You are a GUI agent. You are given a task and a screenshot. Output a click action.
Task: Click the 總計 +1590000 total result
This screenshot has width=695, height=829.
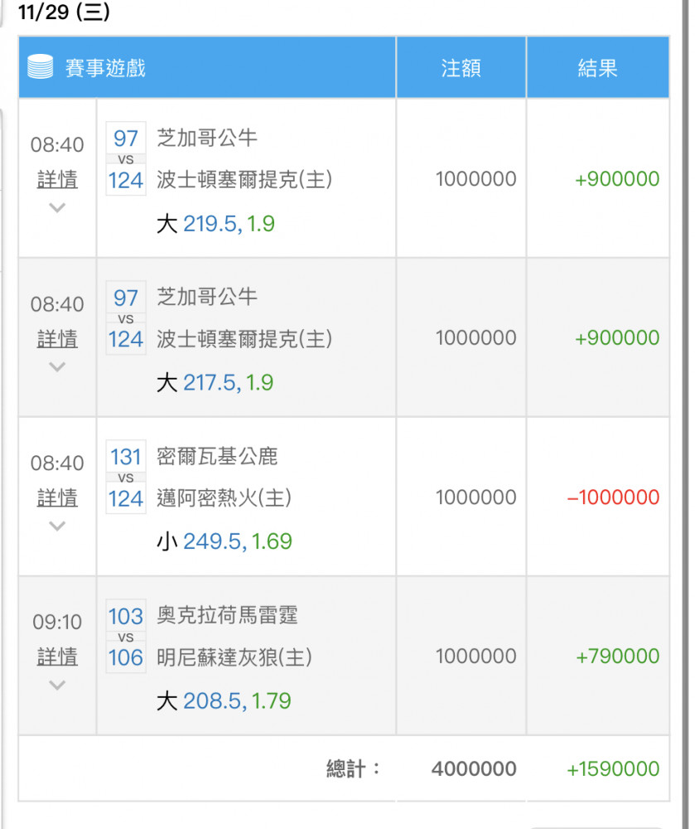(613, 768)
